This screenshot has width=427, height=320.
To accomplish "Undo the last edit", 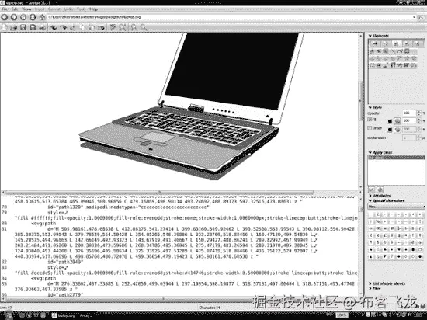I will pyautogui.click(x=54, y=27).
